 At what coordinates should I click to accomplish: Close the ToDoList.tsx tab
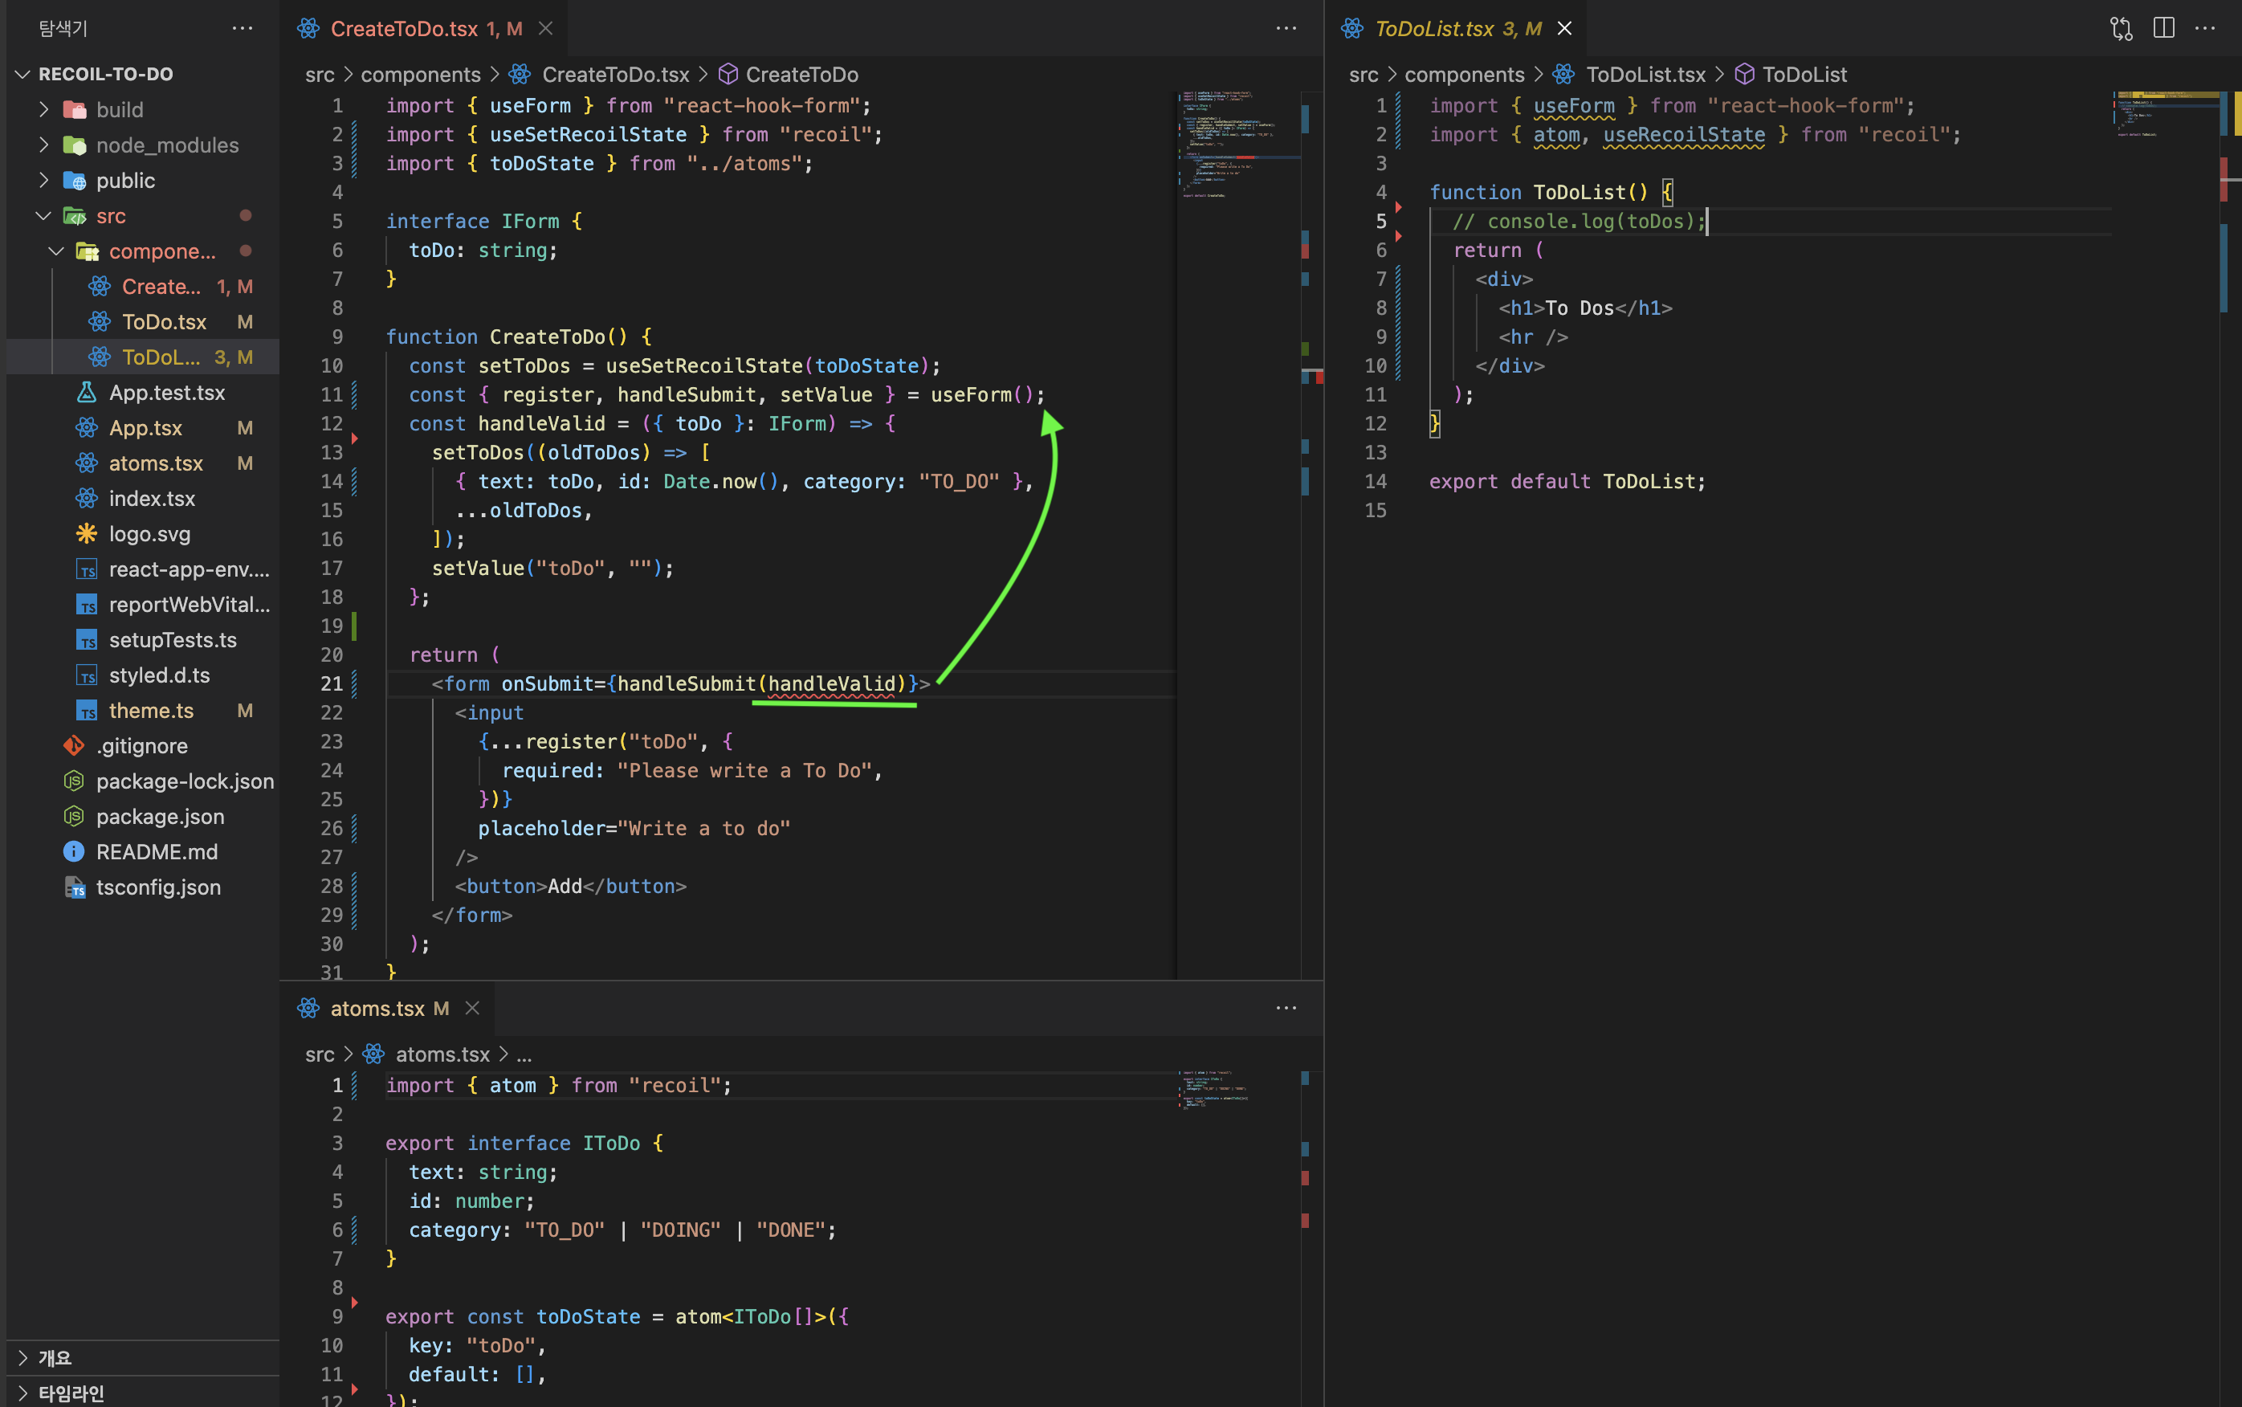pyautogui.click(x=1565, y=29)
